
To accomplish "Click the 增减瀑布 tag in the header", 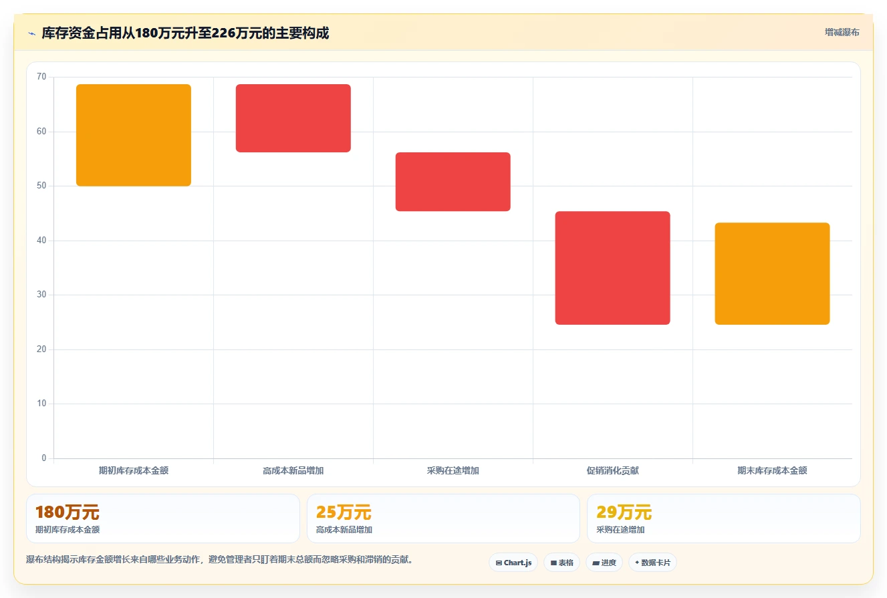I will click(x=842, y=32).
